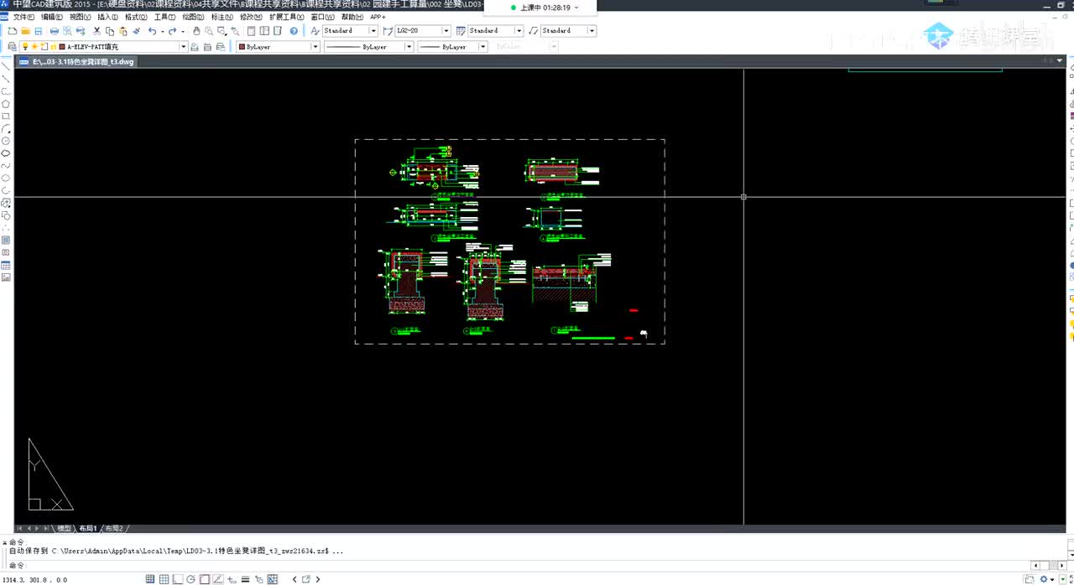
Task: Open the 文件 menu
Action: click(23, 17)
